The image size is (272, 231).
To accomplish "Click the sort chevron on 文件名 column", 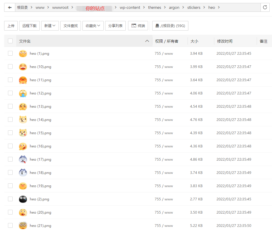I will 147,41.
